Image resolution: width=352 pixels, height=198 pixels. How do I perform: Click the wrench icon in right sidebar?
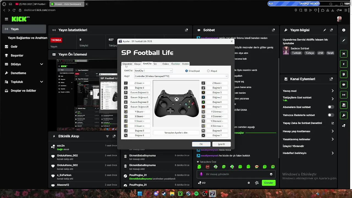coord(344,116)
